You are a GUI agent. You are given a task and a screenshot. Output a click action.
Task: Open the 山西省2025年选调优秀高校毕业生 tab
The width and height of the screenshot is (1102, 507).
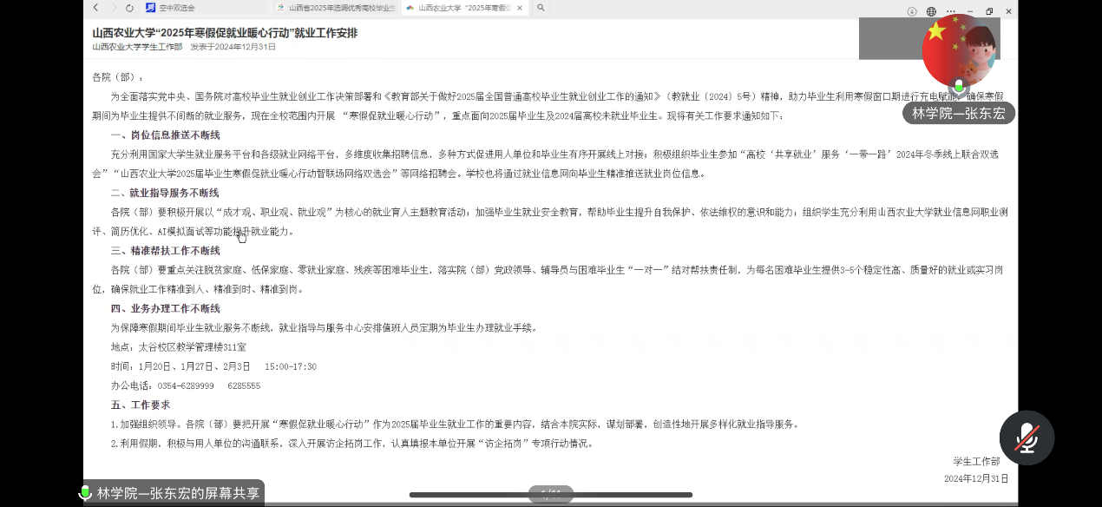coord(336,8)
